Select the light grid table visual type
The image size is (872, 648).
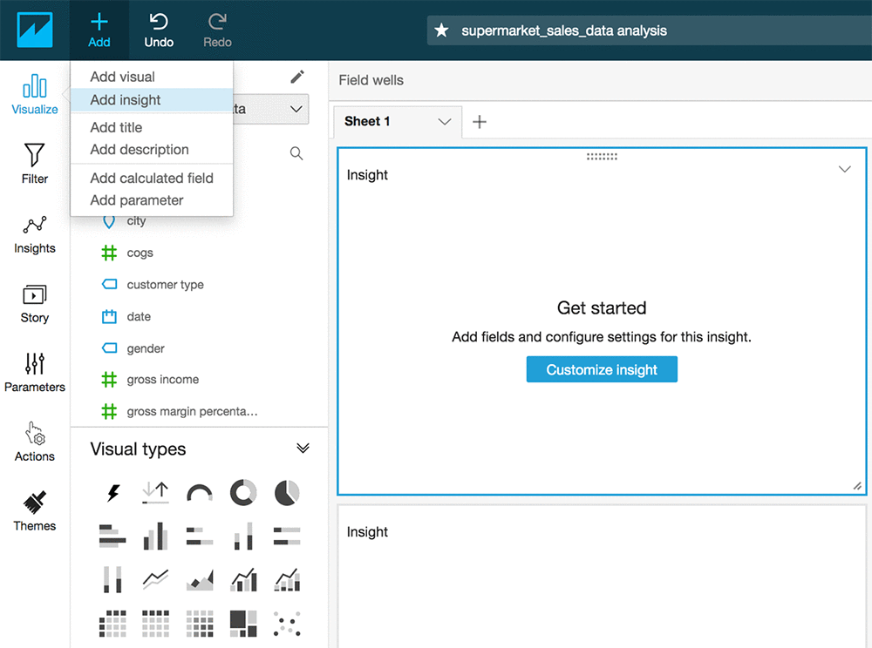pyautogui.click(x=156, y=623)
